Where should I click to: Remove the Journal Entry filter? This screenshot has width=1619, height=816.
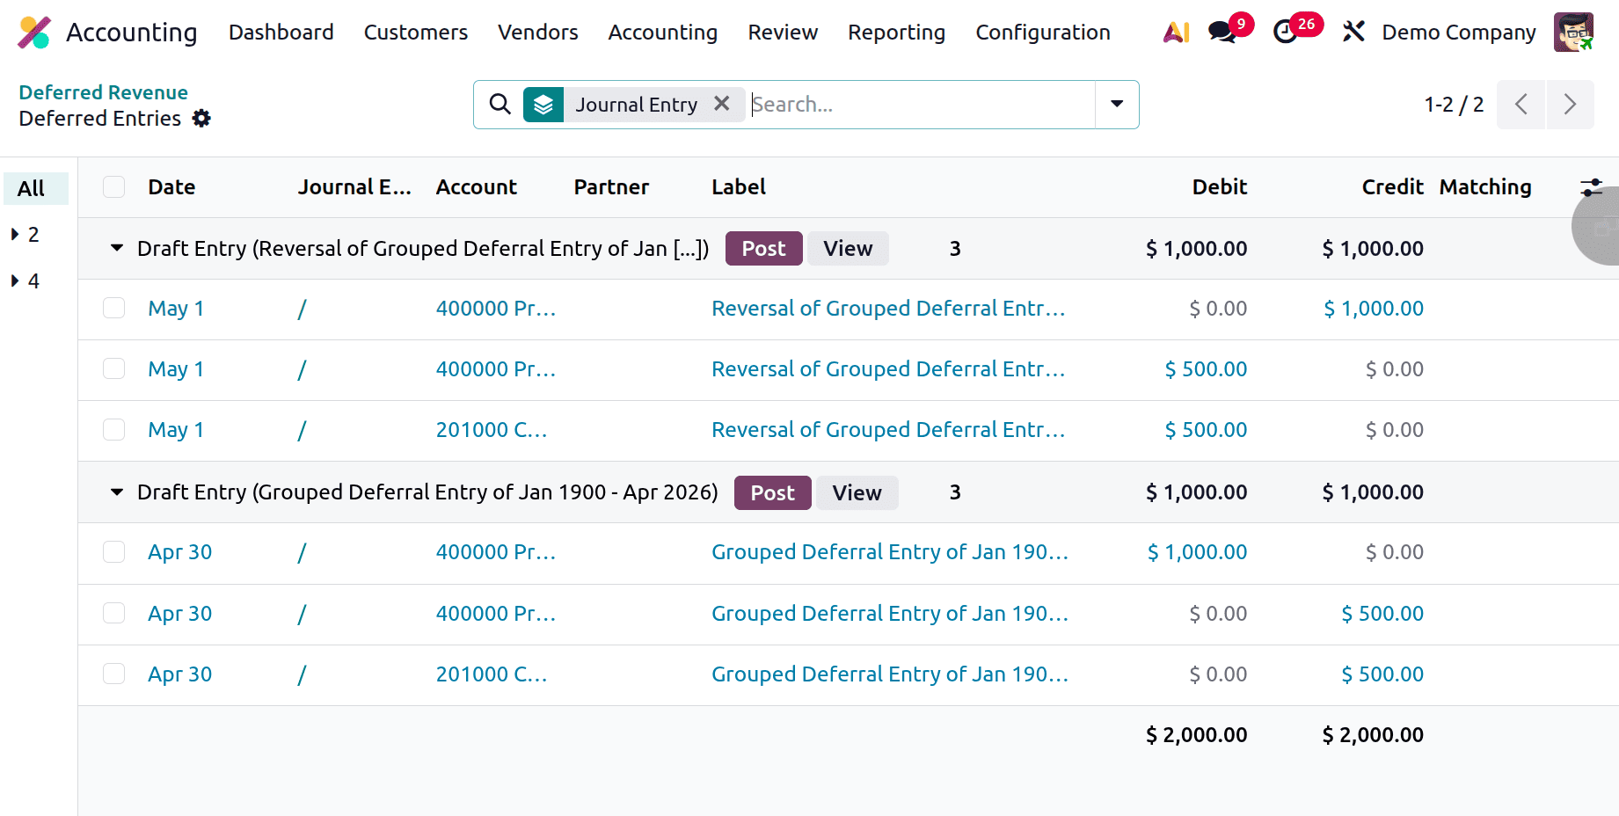(x=721, y=104)
